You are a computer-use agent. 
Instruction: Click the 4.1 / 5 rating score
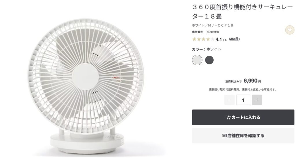click(221, 39)
